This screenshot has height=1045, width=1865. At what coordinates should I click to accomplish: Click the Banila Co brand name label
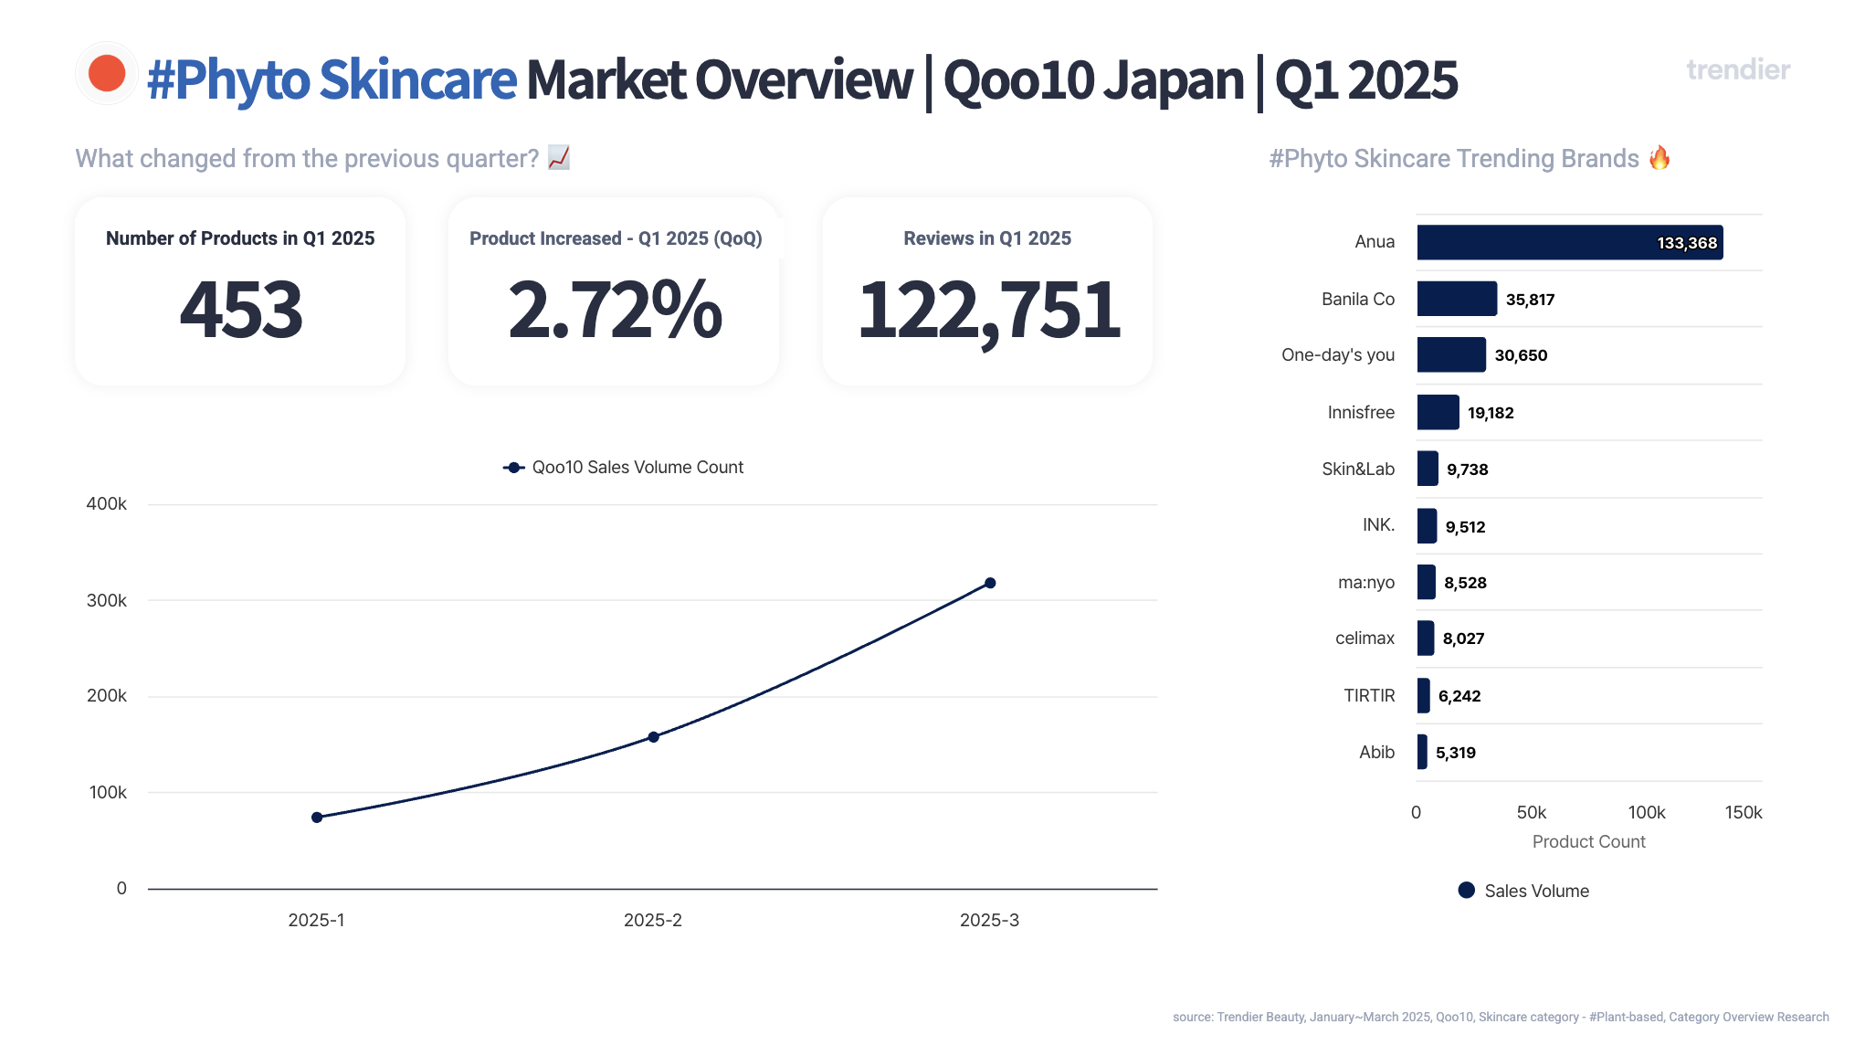coord(1358,299)
